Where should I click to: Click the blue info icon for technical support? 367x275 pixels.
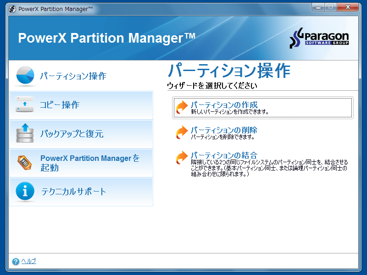25,191
